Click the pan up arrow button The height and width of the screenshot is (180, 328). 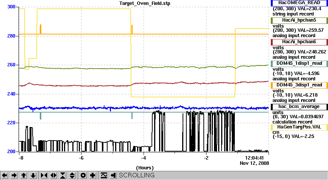tap(23, 175)
